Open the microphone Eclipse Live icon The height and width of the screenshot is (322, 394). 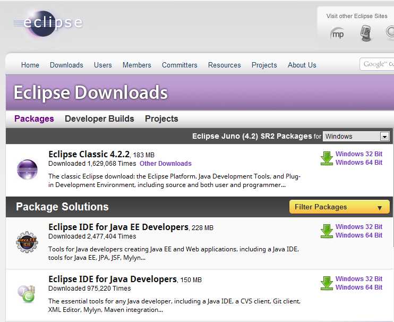pyautogui.click(x=365, y=33)
